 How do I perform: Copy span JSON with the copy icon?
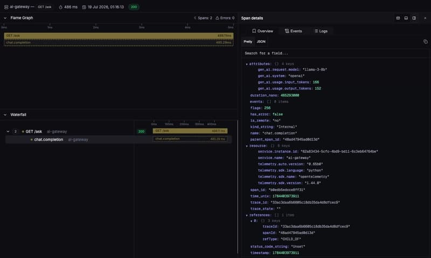(425, 42)
